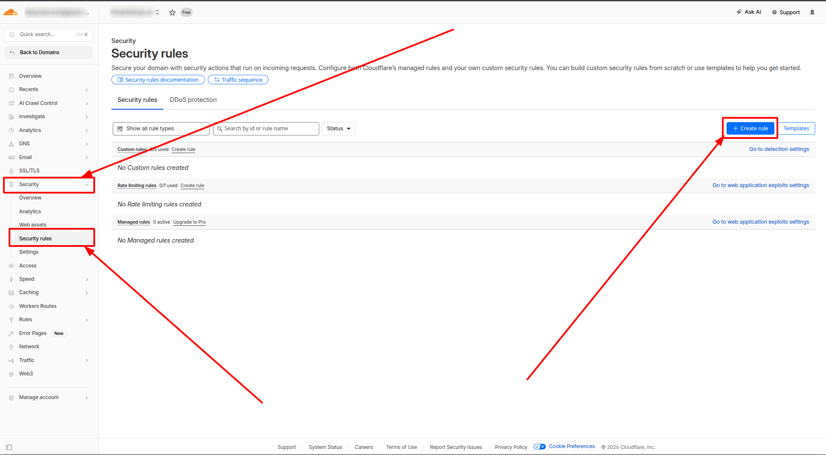
Task: Click the Search by id or rule name field
Action: point(266,129)
